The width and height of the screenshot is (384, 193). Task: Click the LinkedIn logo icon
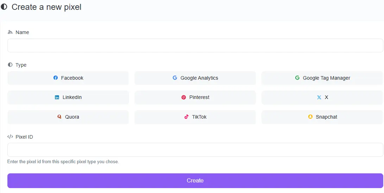(57, 97)
